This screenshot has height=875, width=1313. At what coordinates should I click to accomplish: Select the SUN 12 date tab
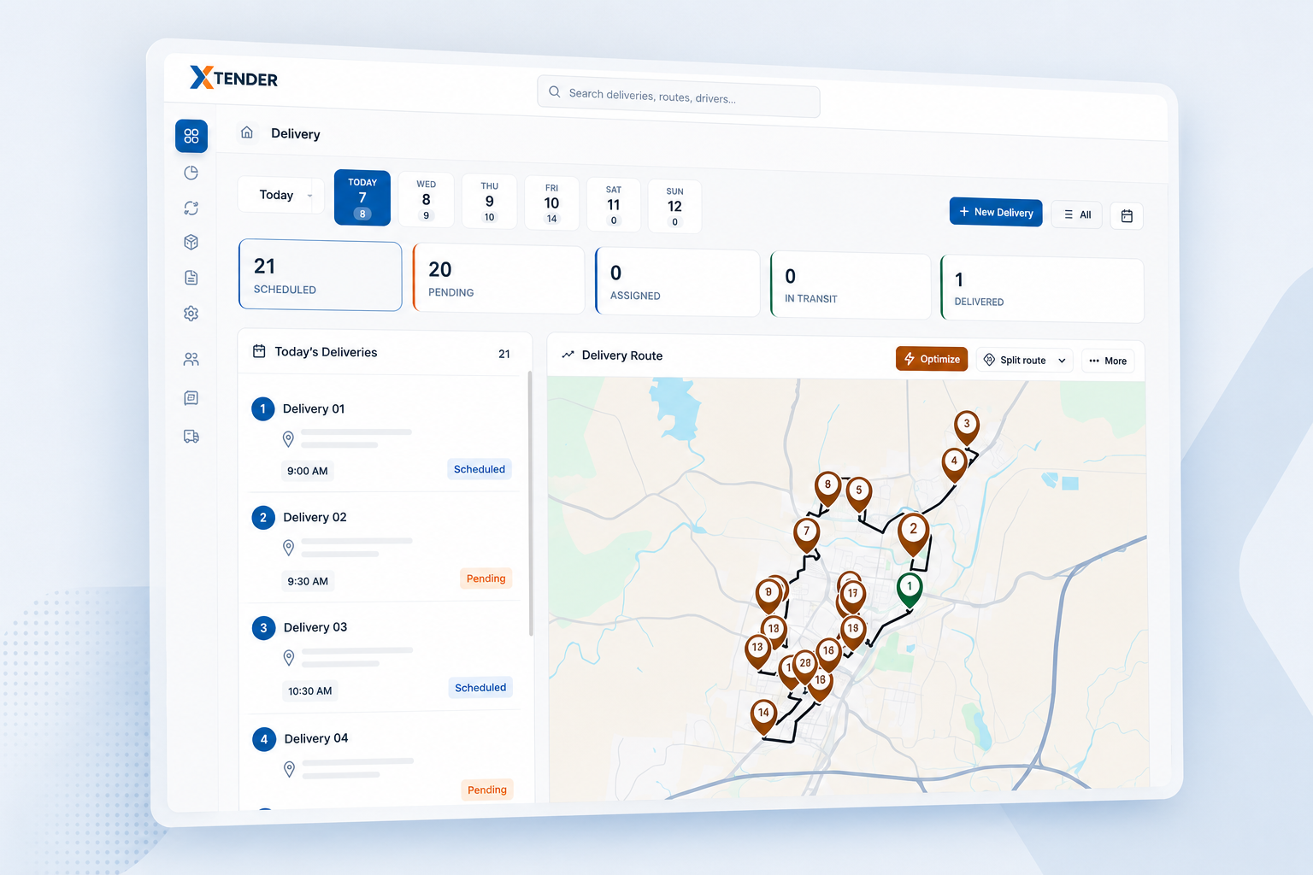(674, 207)
